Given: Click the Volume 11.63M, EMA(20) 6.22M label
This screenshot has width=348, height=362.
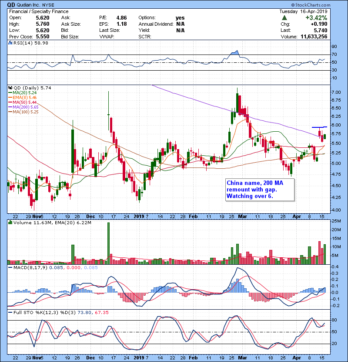Looking at the screenshot, I should pyautogui.click(x=52, y=223).
